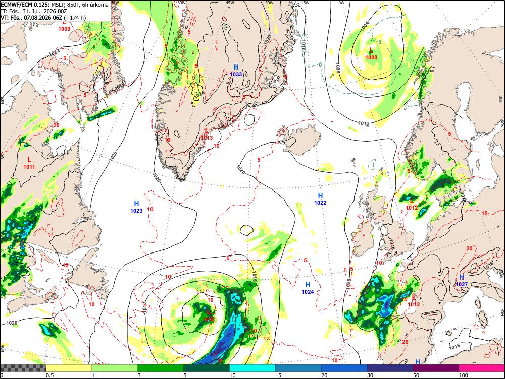The width and height of the screenshot is (505, 379).
Task: Click the 1033 high pressure marker over Greenland
Action: coord(236,70)
